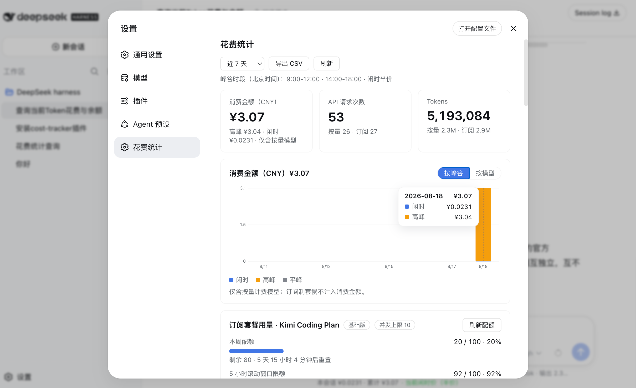Open DeepSeek harness workspace folder in background
The height and width of the screenshot is (388, 636).
click(x=43, y=92)
